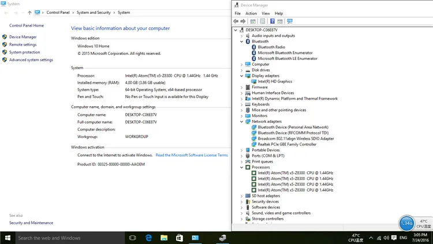This screenshot has width=433, height=244.
Task: Go to Control Panel Home
Action: click(27, 25)
